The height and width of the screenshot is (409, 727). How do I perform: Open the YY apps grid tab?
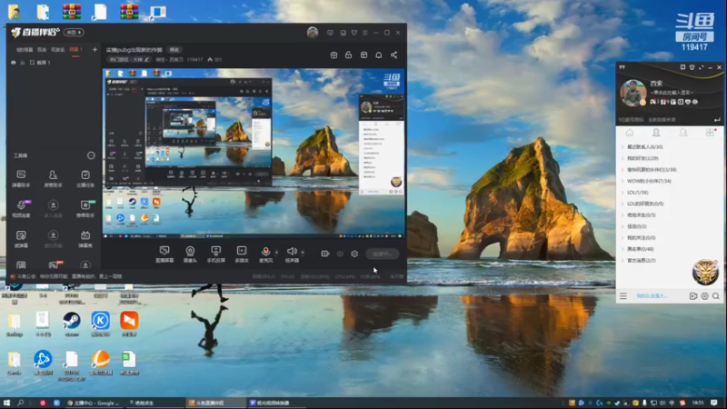click(x=710, y=133)
